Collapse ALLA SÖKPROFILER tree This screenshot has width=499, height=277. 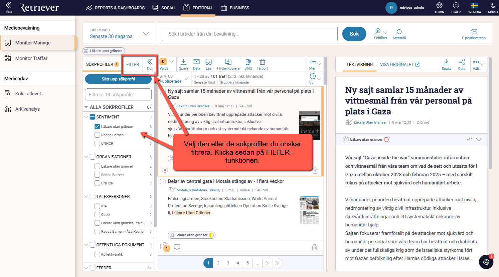(86, 107)
